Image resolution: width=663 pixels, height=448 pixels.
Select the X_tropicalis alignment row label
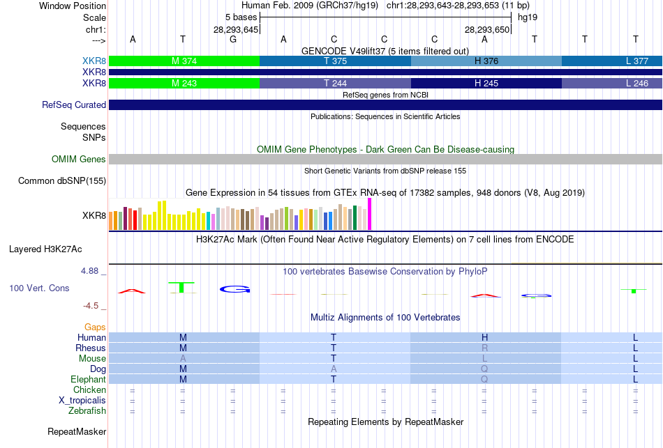[82, 401]
